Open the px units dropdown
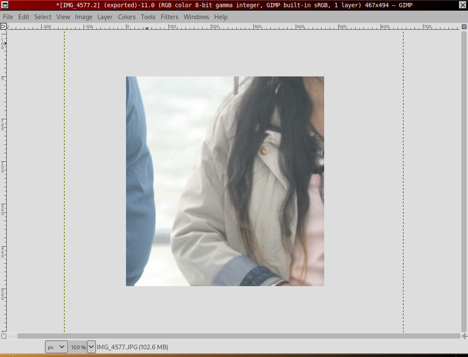The width and height of the screenshot is (468, 357). (56, 347)
